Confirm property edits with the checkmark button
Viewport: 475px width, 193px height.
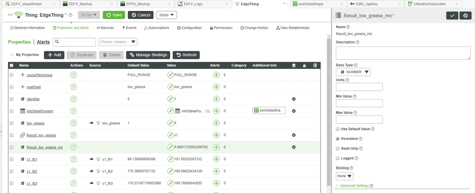pos(452,16)
